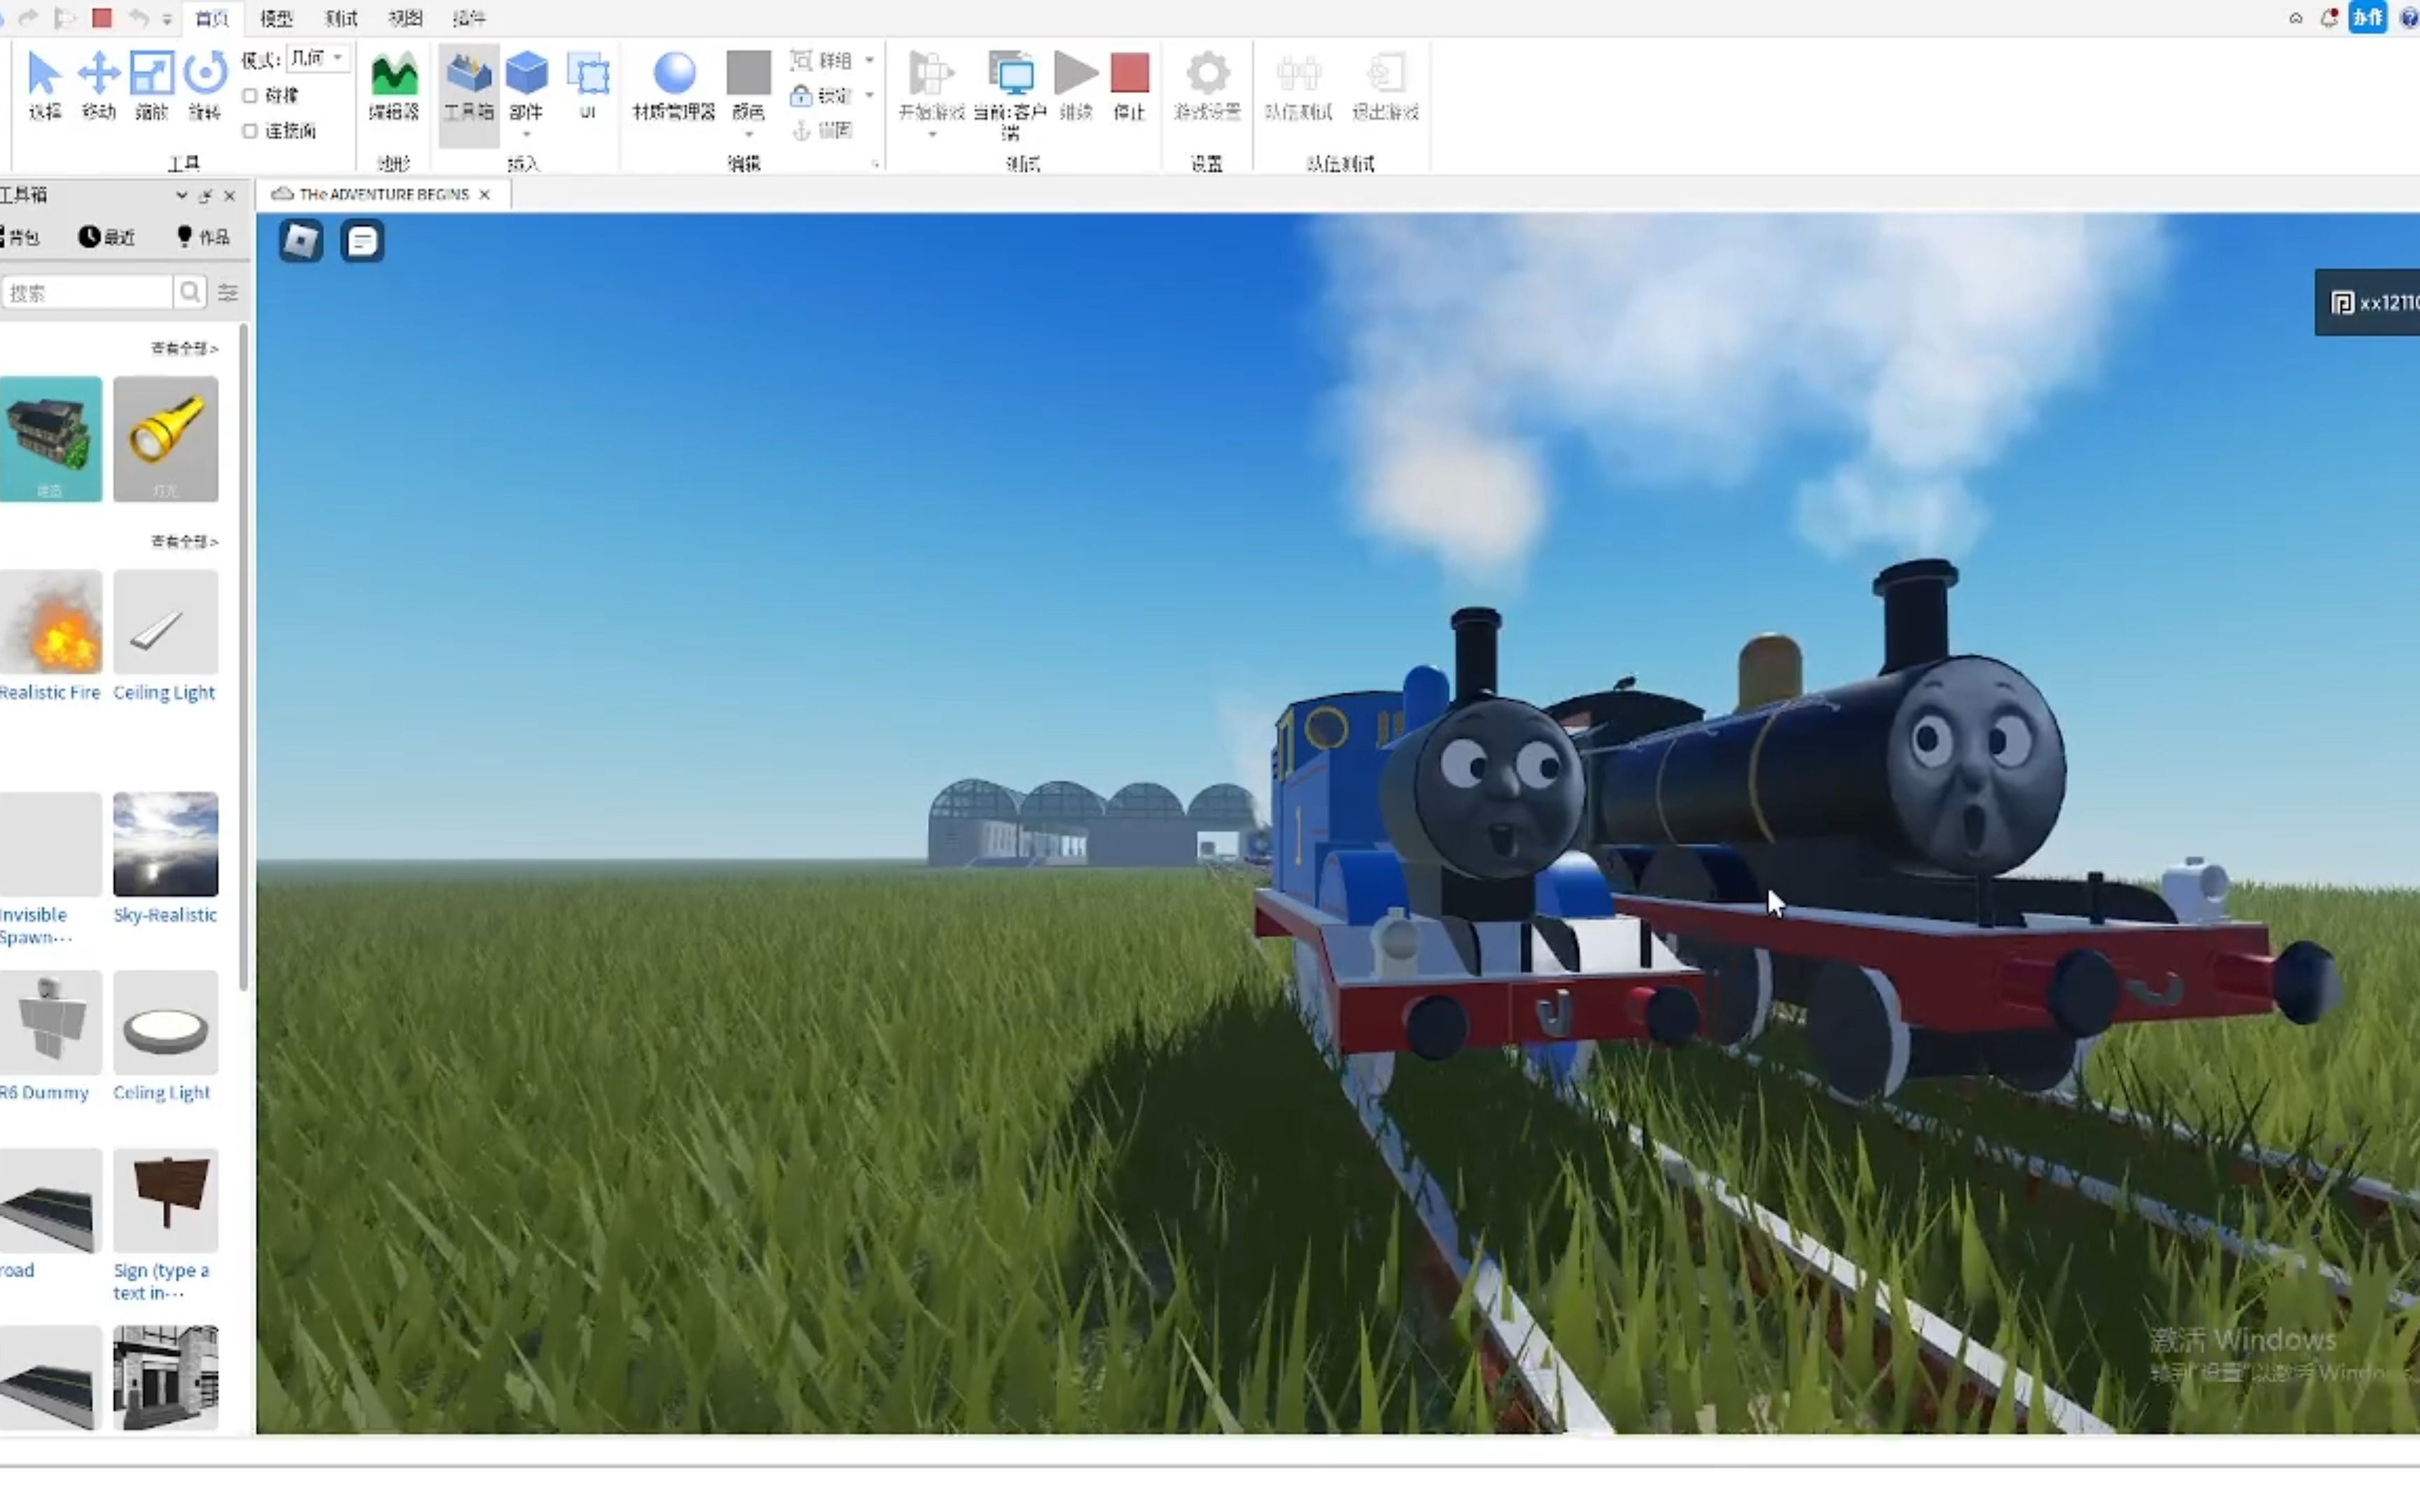
Task: Click the red stop square in quick access bar
Action: [x=102, y=18]
